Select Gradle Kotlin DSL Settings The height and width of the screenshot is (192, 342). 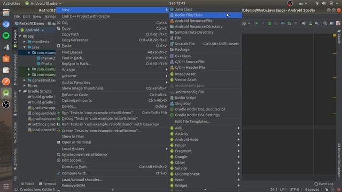click(x=205, y=115)
